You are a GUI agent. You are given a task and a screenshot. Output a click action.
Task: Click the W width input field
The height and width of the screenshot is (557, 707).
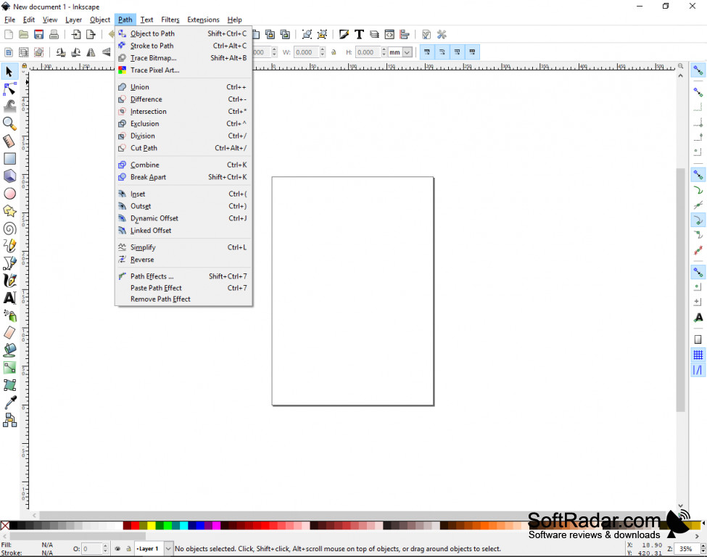tap(306, 52)
